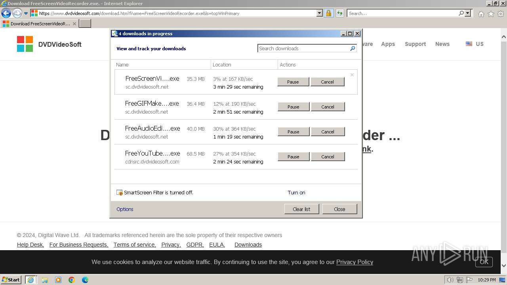This screenshot has height=285, width=507.
Task: Click the search magnifier in downloads dialog
Action: point(353,48)
